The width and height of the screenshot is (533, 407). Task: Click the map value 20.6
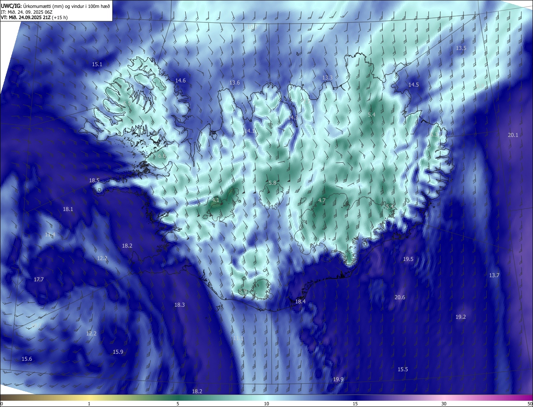(400, 297)
